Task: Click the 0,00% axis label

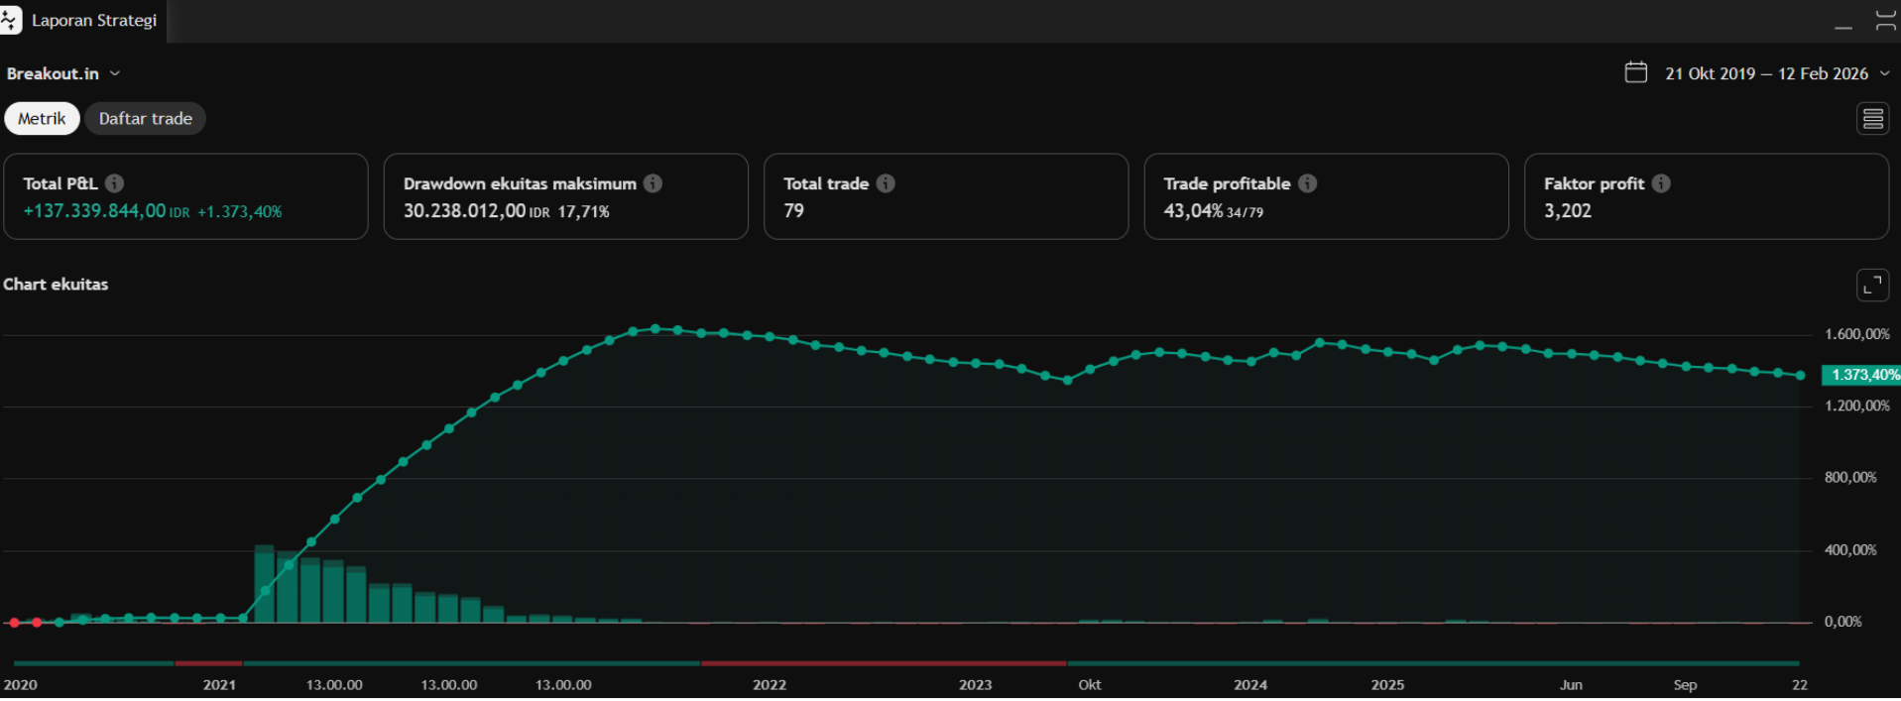Action: click(x=1843, y=622)
